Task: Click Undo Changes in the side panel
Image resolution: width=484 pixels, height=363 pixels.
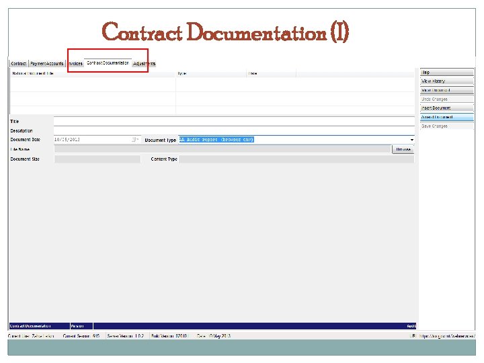Action: pos(446,99)
